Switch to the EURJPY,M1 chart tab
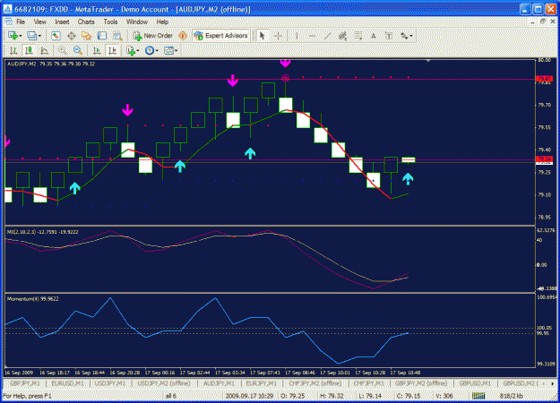 [x=261, y=383]
